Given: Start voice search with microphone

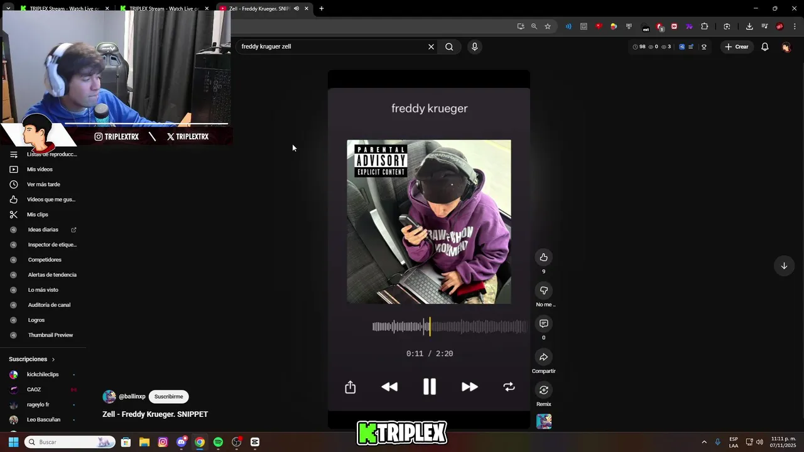Looking at the screenshot, I should pos(474,46).
